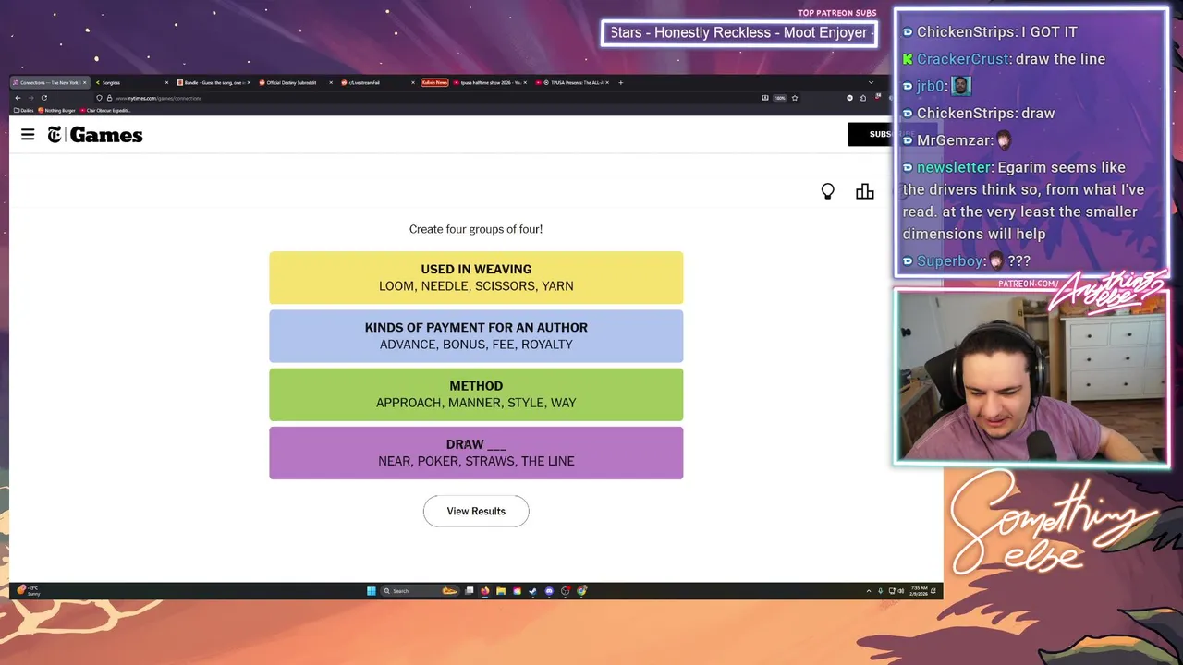The image size is (1183, 665).
Task: Select the purple DRAW ___ group
Action: (476, 453)
